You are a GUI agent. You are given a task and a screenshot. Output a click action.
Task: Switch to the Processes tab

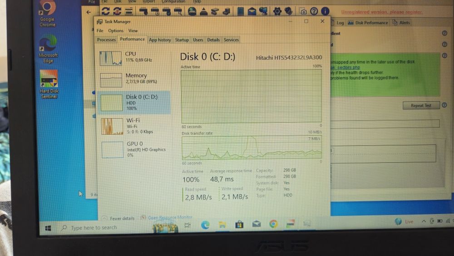coord(106,40)
